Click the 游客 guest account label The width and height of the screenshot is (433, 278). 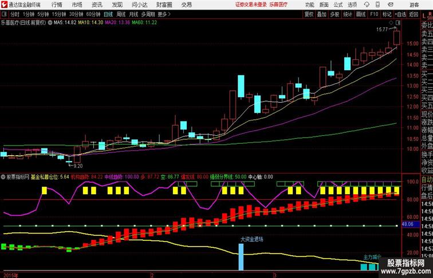[x=414, y=5]
